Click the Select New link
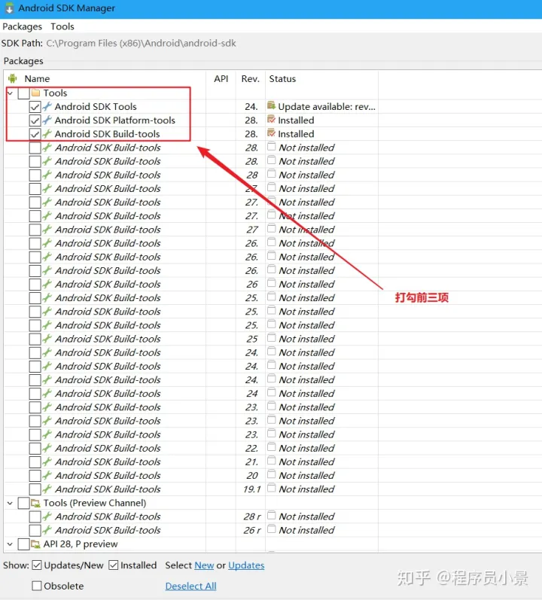The width and height of the screenshot is (542, 600). [204, 565]
